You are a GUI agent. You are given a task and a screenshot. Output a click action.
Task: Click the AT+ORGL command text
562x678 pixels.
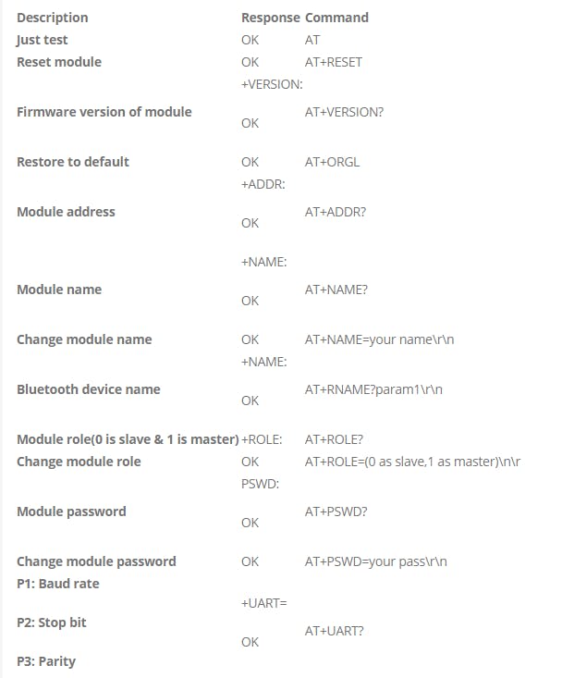[x=332, y=162]
